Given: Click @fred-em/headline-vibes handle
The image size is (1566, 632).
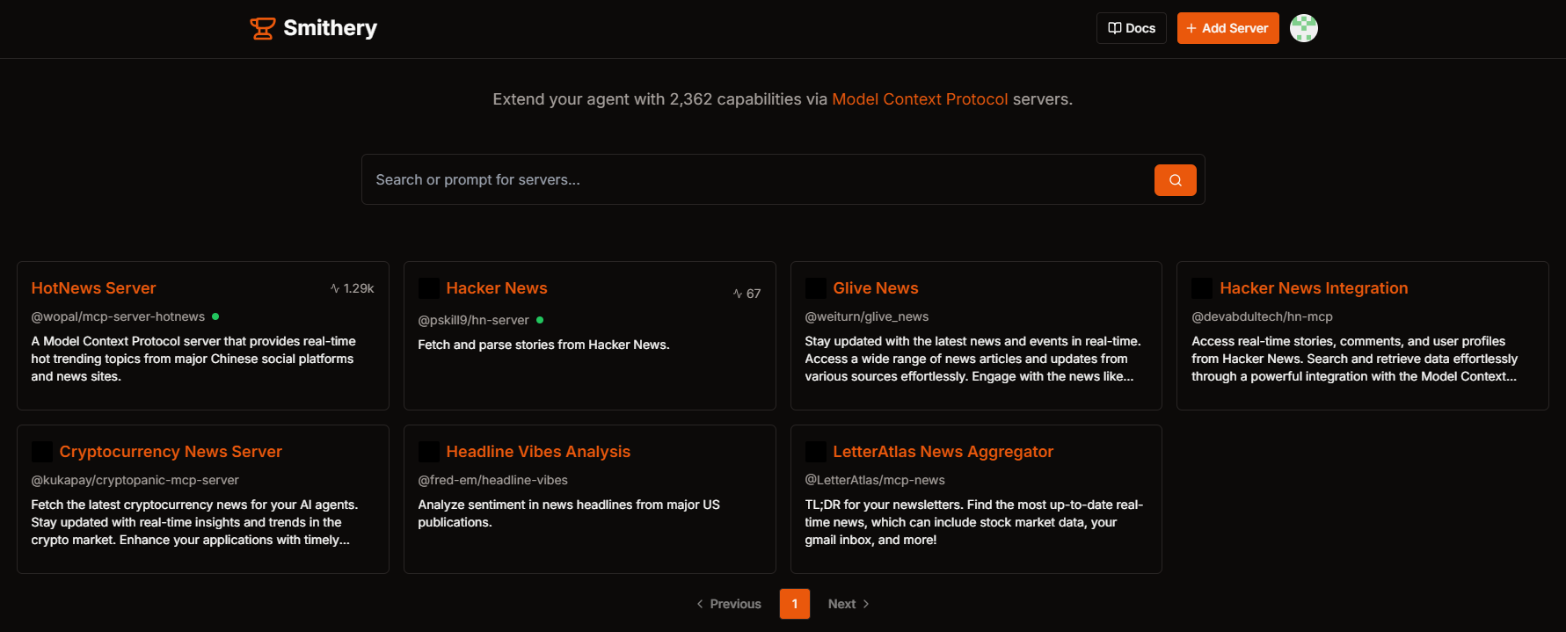Looking at the screenshot, I should click(492, 480).
